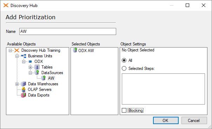Enable the Blocking checkbox
The width and height of the screenshot is (212, 129).
click(124, 110)
